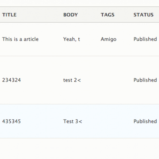The height and width of the screenshot is (159, 159).
Task: Click Published status of row 234324
Action: (145, 80)
